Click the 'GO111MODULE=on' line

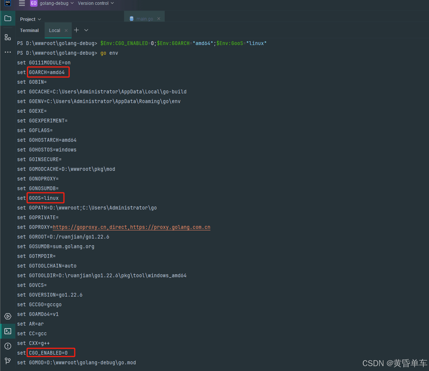coord(44,63)
